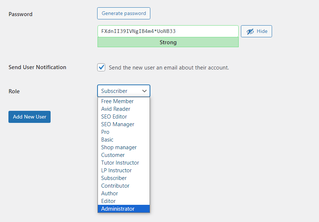
Task: Select the Subscriber role option
Action: (x=114, y=178)
